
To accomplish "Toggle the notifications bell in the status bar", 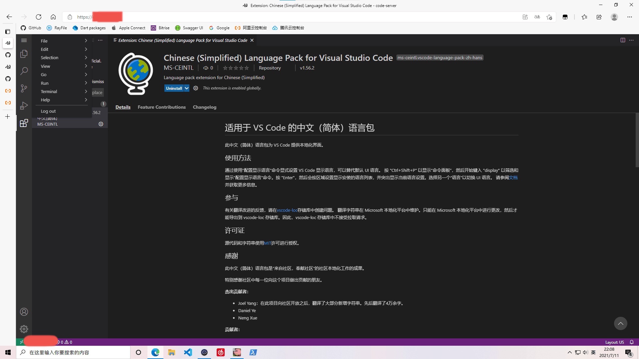I will (x=632, y=342).
